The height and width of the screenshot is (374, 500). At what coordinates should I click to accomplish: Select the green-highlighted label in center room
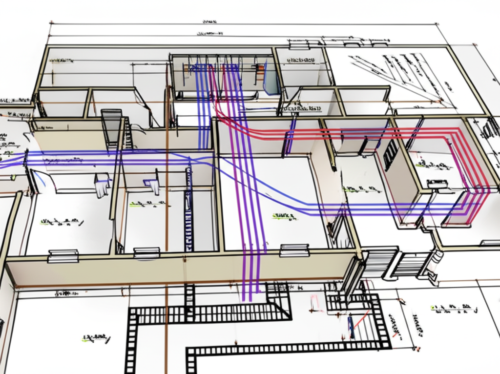(x=284, y=214)
